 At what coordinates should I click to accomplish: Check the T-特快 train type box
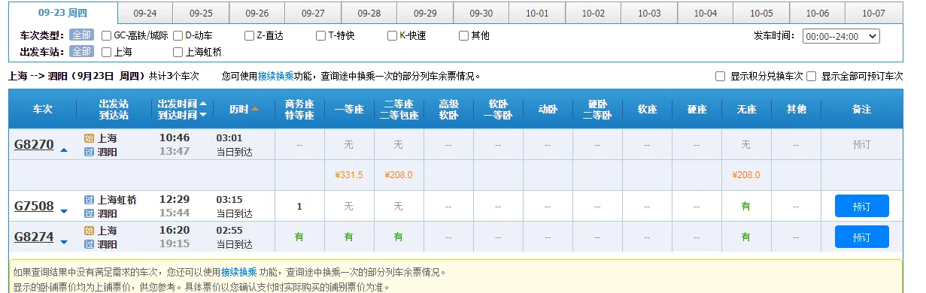tap(321, 35)
